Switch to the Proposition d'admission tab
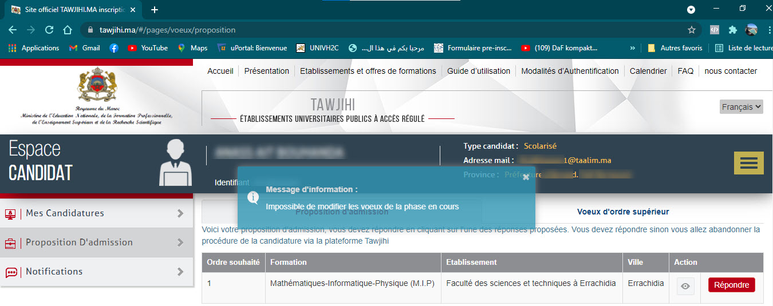The width and height of the screenshot is (773, 306). point(342,212)
